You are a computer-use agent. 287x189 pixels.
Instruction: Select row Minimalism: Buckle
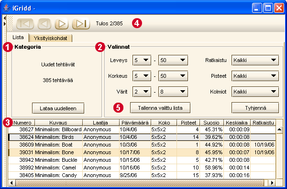142,160
